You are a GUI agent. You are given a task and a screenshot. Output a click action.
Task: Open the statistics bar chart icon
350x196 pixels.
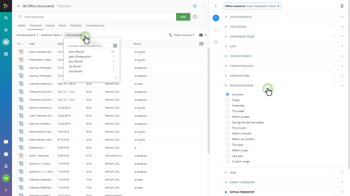point(216,30)
